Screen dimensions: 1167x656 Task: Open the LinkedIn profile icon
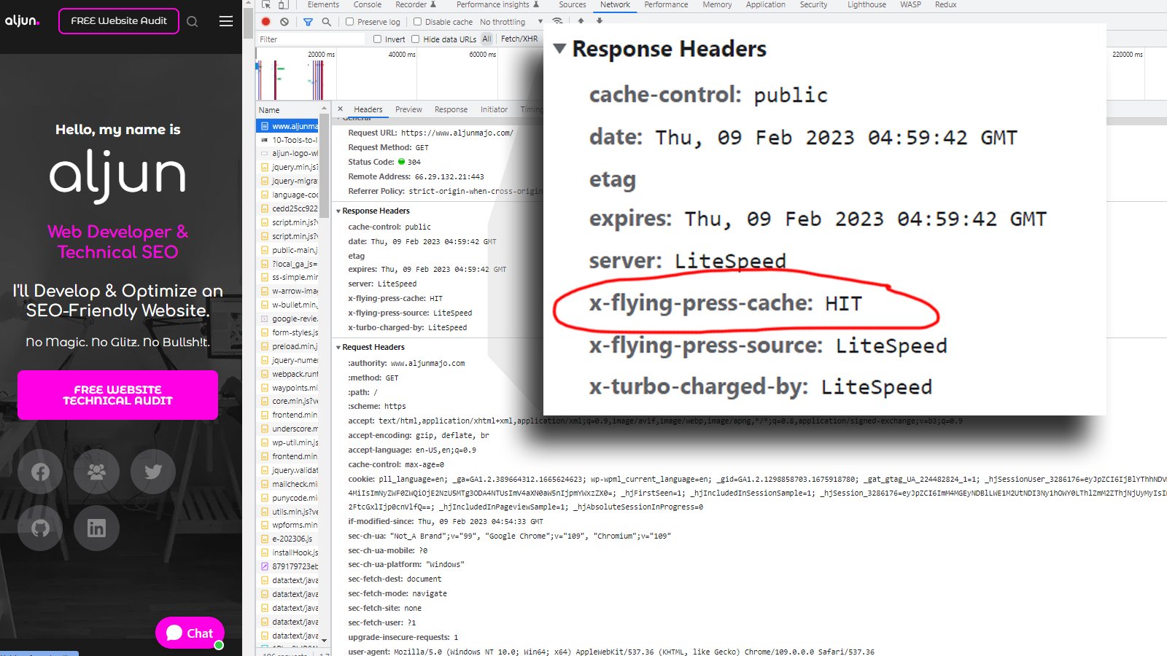pos(96,528)
